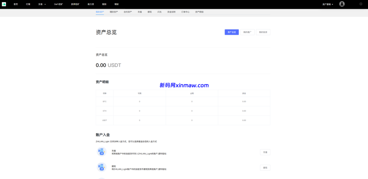Click the 将其他账户中的加密货币存入 description text

tap(139, 154)
